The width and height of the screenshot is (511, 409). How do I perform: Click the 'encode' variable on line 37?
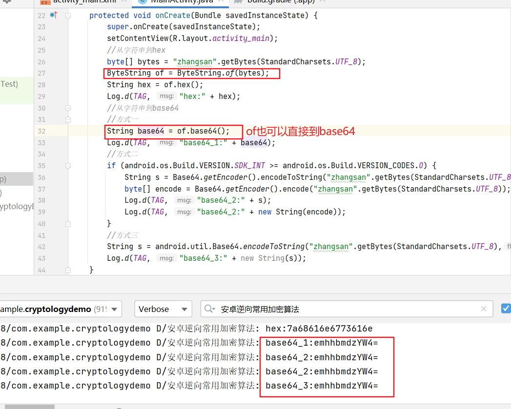(x=168, y=189)
